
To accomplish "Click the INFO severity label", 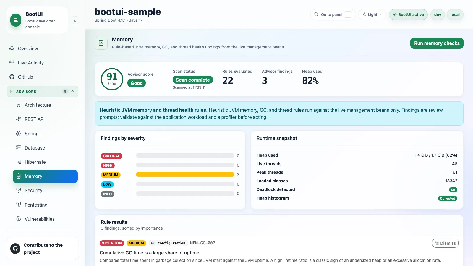I will tap(107, 194).
